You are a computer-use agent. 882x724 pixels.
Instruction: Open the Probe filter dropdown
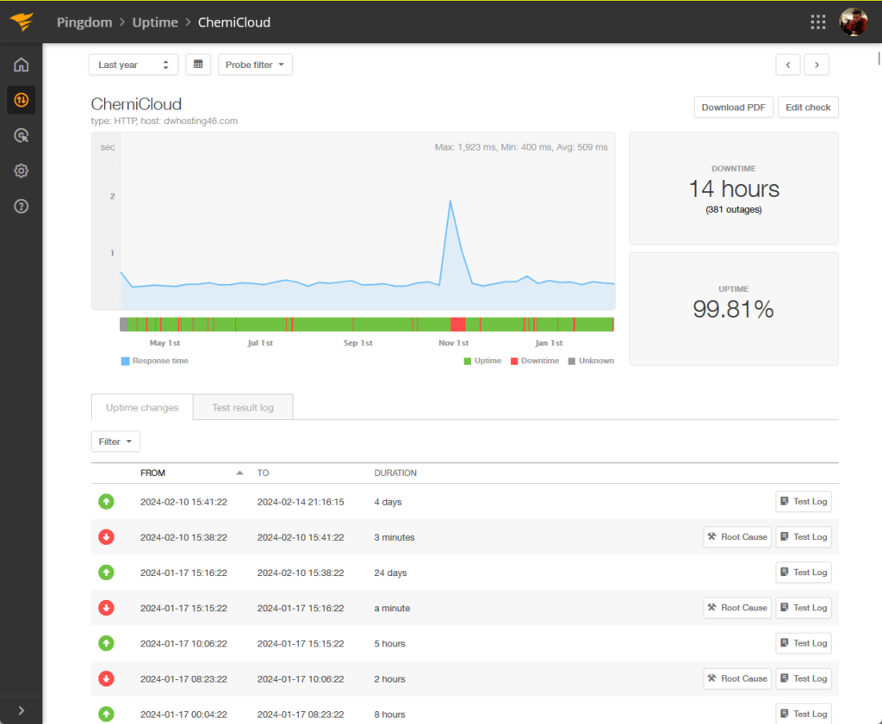coord(255,65)
